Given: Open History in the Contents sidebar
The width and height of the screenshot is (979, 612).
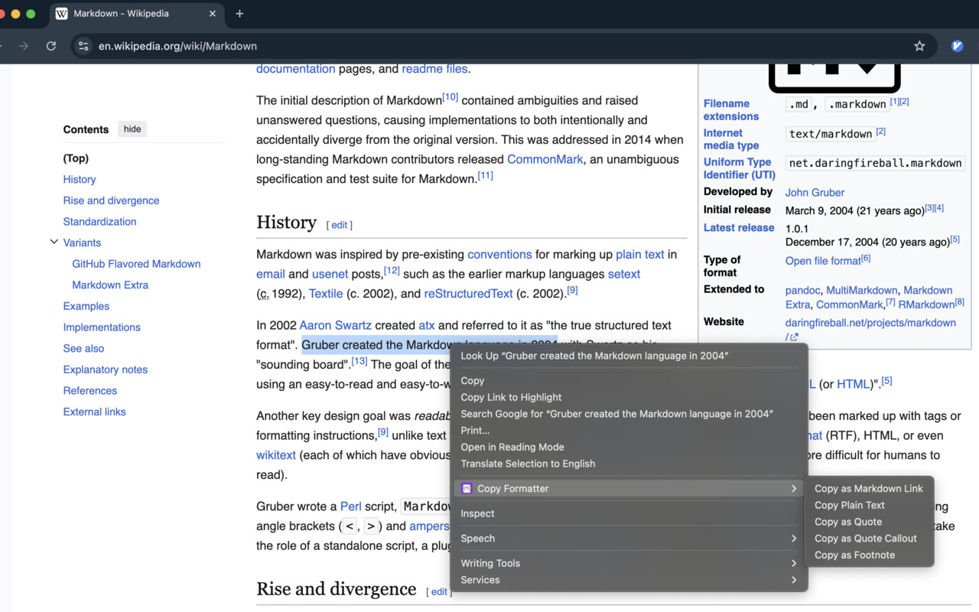Looking at the screenshot, I should [x=80, y=179].
